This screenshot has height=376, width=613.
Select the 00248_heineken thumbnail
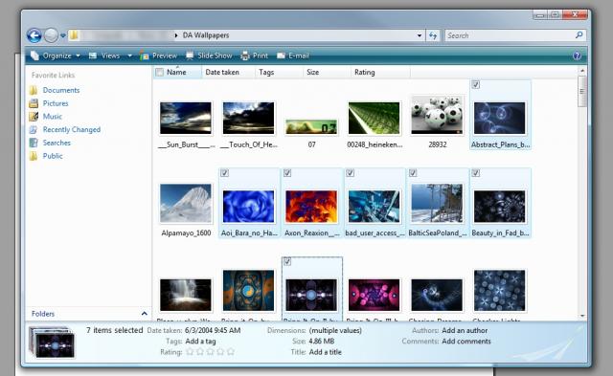[x=375, y=119]
